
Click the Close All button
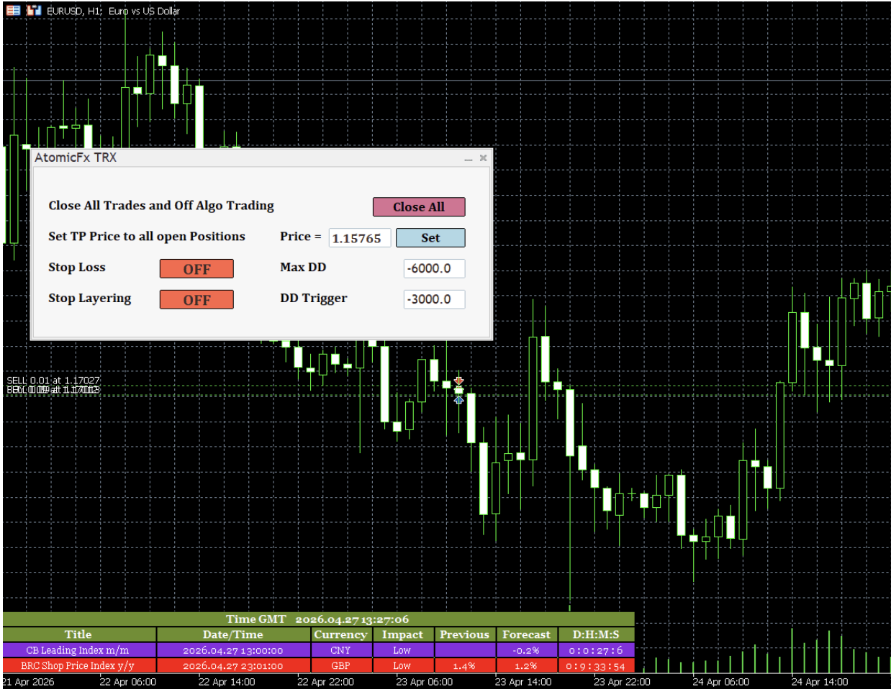coord(419,206)
